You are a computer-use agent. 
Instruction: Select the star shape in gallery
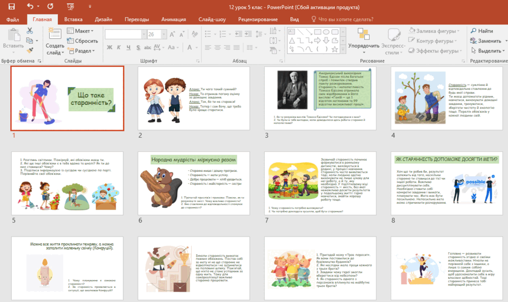(335, 49)
